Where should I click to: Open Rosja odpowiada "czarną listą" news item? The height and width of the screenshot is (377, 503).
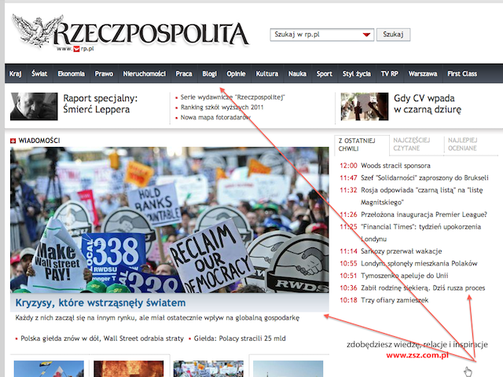pyautogui.click(x=422, y=196)
